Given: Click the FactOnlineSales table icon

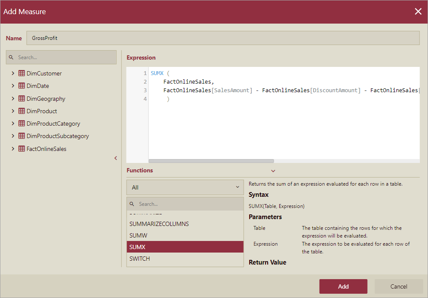Looking at the screenshot, I should pos(21,149).
